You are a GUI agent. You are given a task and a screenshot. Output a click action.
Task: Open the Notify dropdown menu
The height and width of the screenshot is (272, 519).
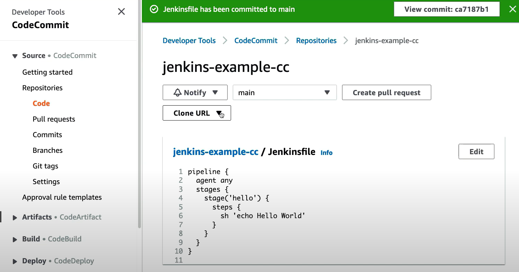195,92
